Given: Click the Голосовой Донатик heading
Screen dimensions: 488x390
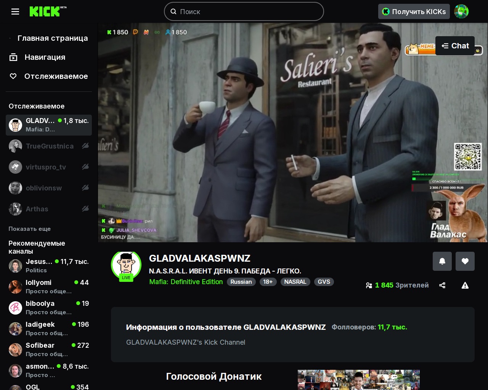Looking at the screenshot, I should click(x=214, y=376).
